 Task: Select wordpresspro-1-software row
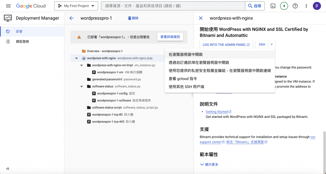[121, 101]
